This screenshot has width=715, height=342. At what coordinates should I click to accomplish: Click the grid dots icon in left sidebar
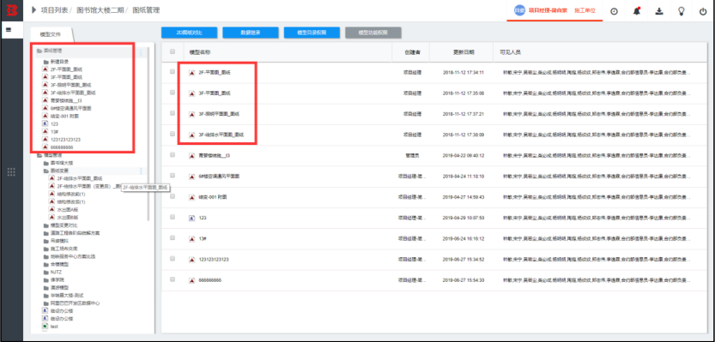click(x=12, y=171)
